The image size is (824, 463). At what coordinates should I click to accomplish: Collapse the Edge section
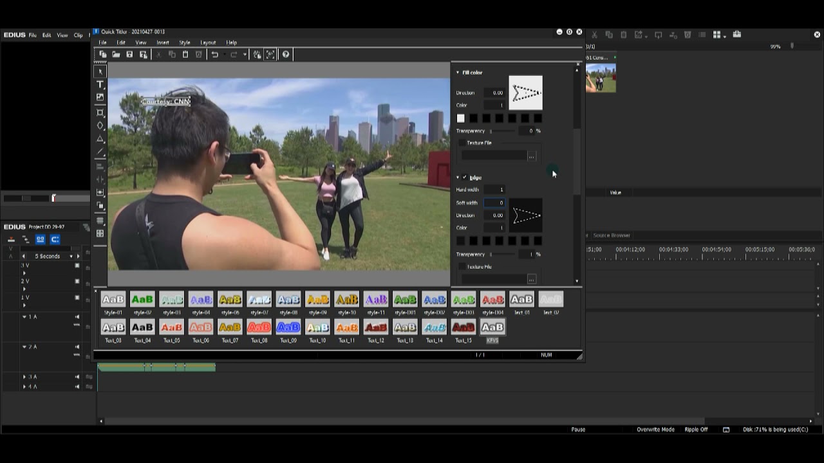458,177
